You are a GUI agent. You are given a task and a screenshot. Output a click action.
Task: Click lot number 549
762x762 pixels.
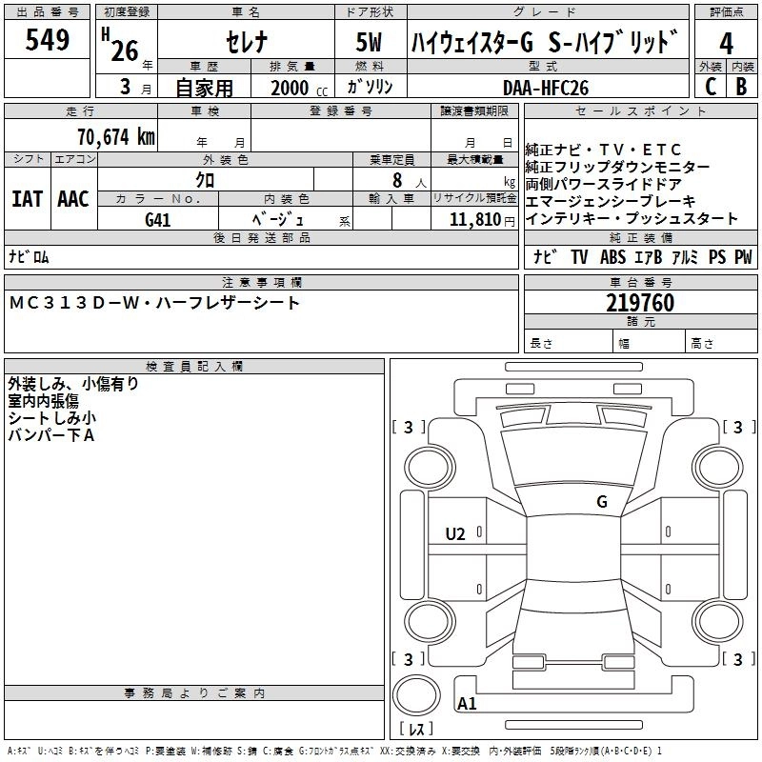coord(47,41)
